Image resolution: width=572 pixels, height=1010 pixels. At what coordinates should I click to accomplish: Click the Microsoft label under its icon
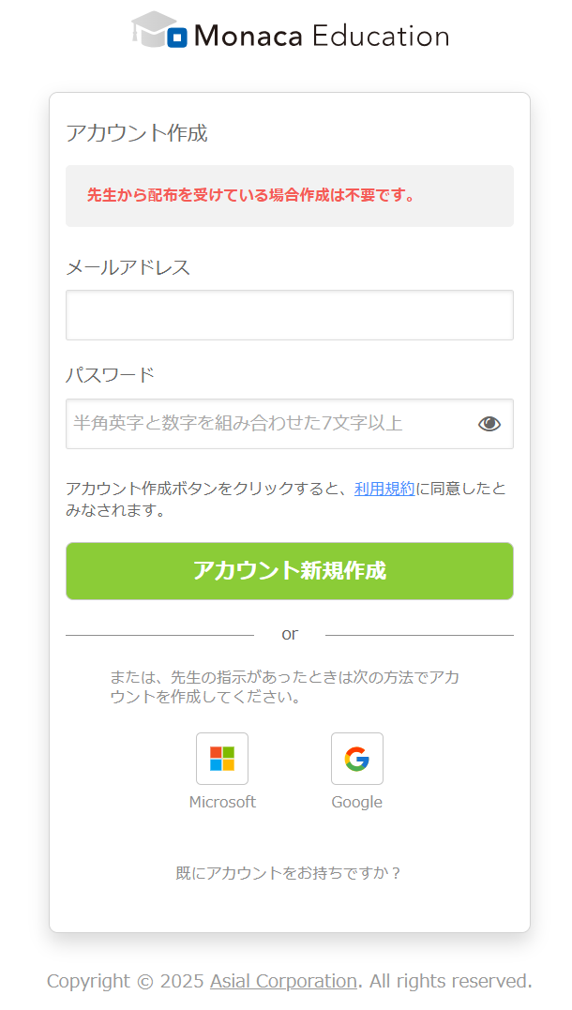click(223, 802)
